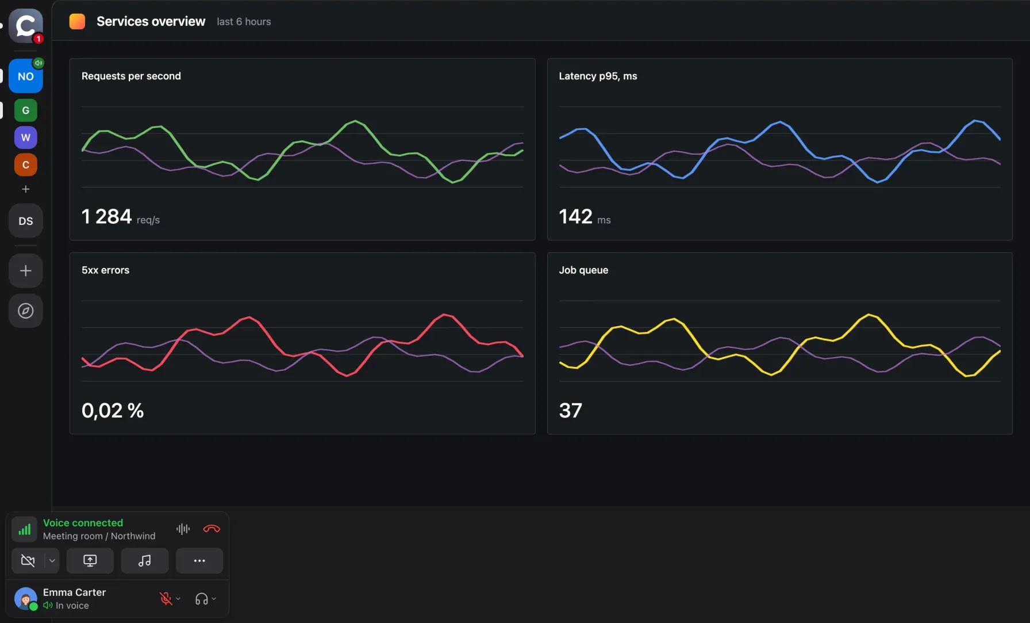Open more voice options ellipsis button

199,560
